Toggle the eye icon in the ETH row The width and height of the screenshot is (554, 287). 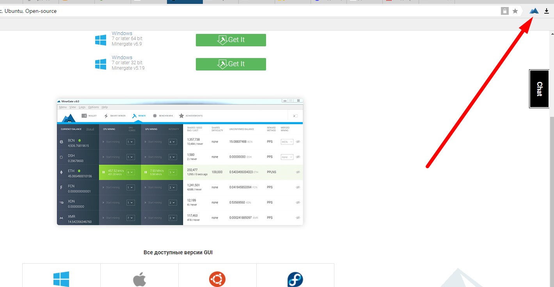(298, 172)
